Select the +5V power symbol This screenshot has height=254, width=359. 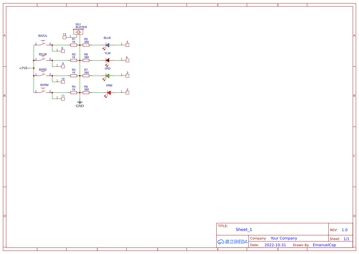pyautogui.click(x=22, y=68)
